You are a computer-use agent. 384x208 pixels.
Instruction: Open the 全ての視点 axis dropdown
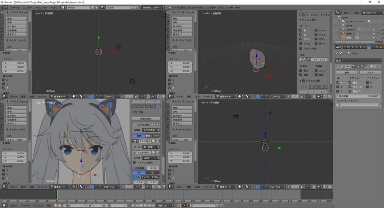coord(151,130)
